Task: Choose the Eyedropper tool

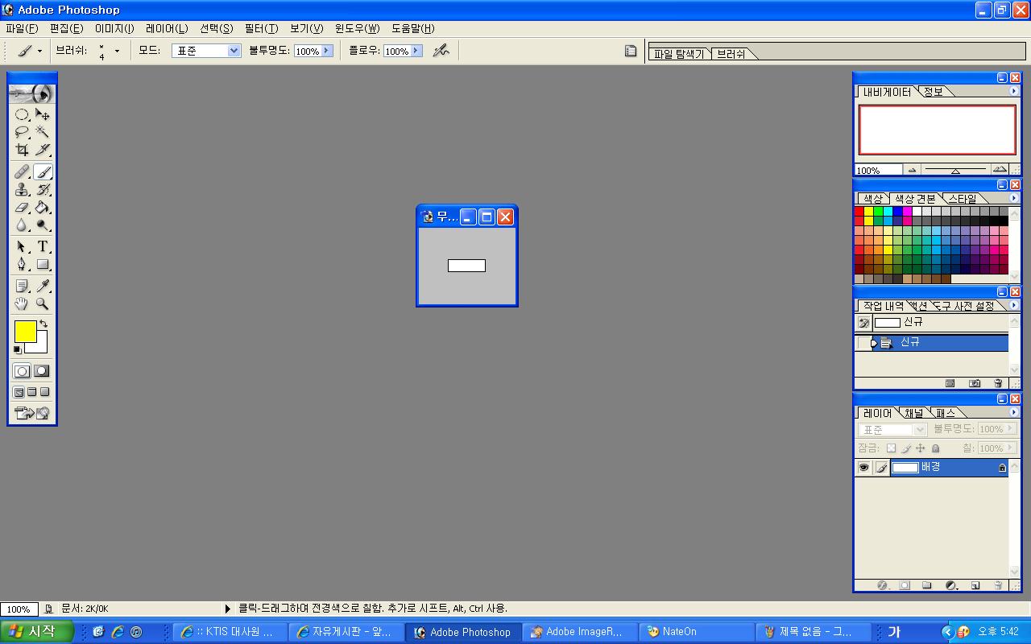Action: [x=43, y=286]
